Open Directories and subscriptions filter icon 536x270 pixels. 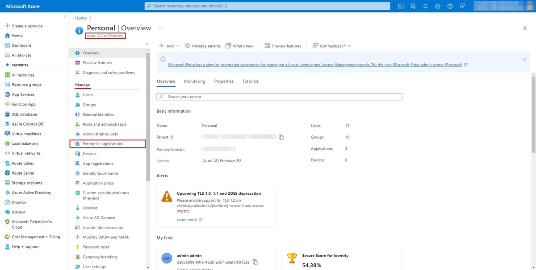click(413, 6)
